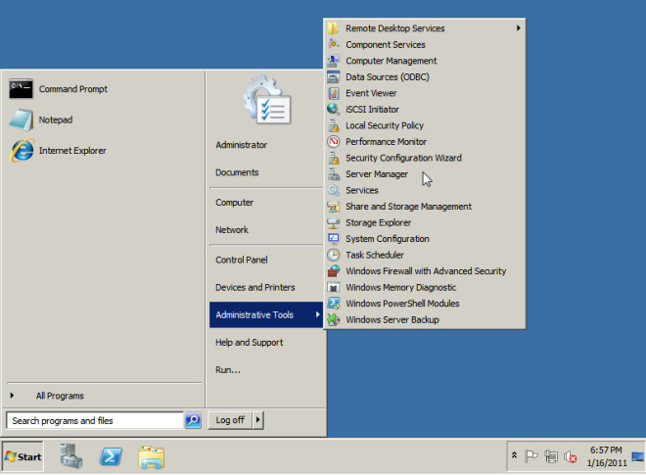Viewport: 646px width, 475px height.
Task: Click the user account picture
Action: (x=268, y=100)
